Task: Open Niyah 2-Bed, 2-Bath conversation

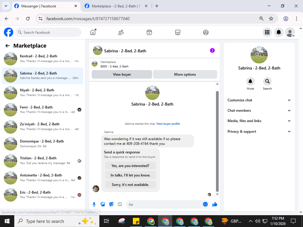Action: [43, 93]
